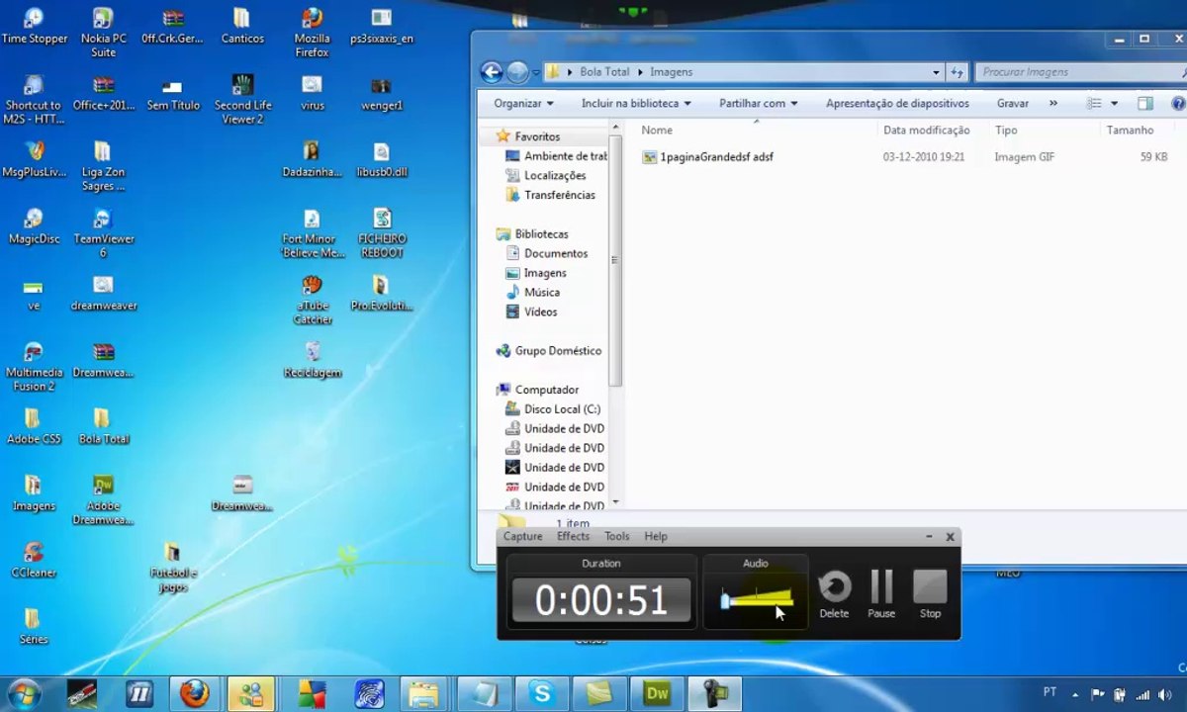
Task: Open Ambiente de trabalho in Favoritos
Action: [x=556, y=156]
